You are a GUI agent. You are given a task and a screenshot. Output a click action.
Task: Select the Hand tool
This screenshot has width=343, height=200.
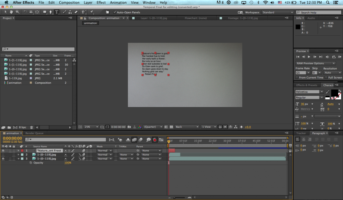(x=11, y=12)
